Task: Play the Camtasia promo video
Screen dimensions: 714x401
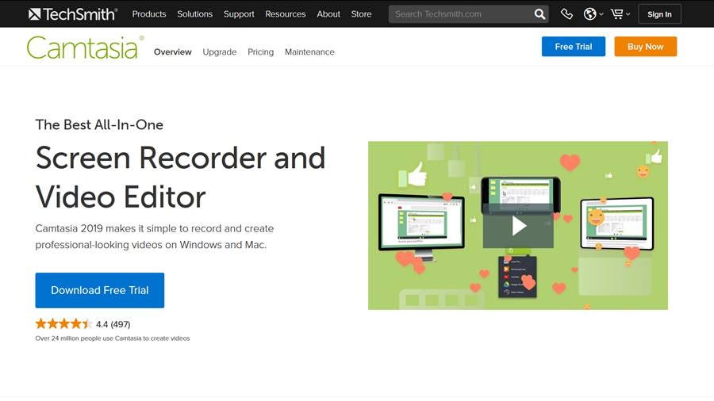Action: tap(519, 226)
